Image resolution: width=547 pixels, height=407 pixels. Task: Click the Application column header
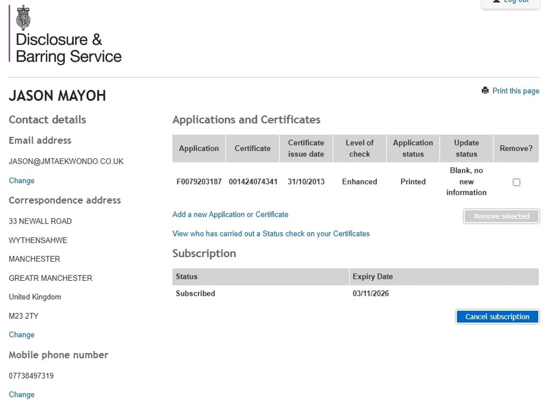pyautogui.click(x=199, y=149)
